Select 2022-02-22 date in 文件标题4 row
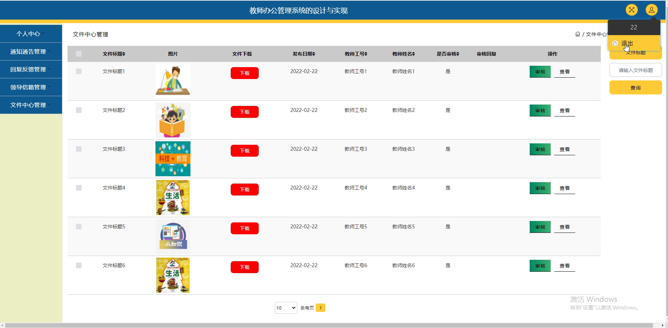The image size is (668, 328). click(x=304, y=188)
